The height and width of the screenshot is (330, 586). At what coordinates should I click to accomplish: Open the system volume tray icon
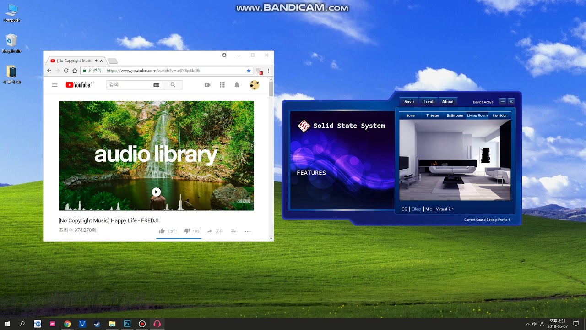534,324
